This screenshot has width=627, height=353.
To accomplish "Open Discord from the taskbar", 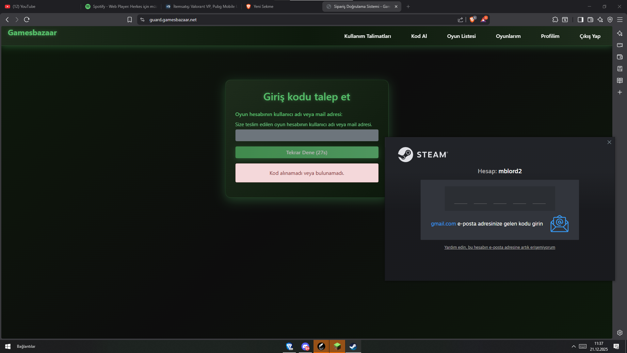I will coord(305,346).
